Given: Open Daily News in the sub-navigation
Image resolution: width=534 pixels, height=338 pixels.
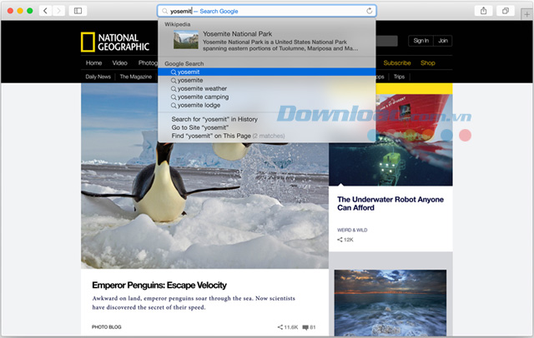Looking at the screenshot, I should click(x=98, y=77).
